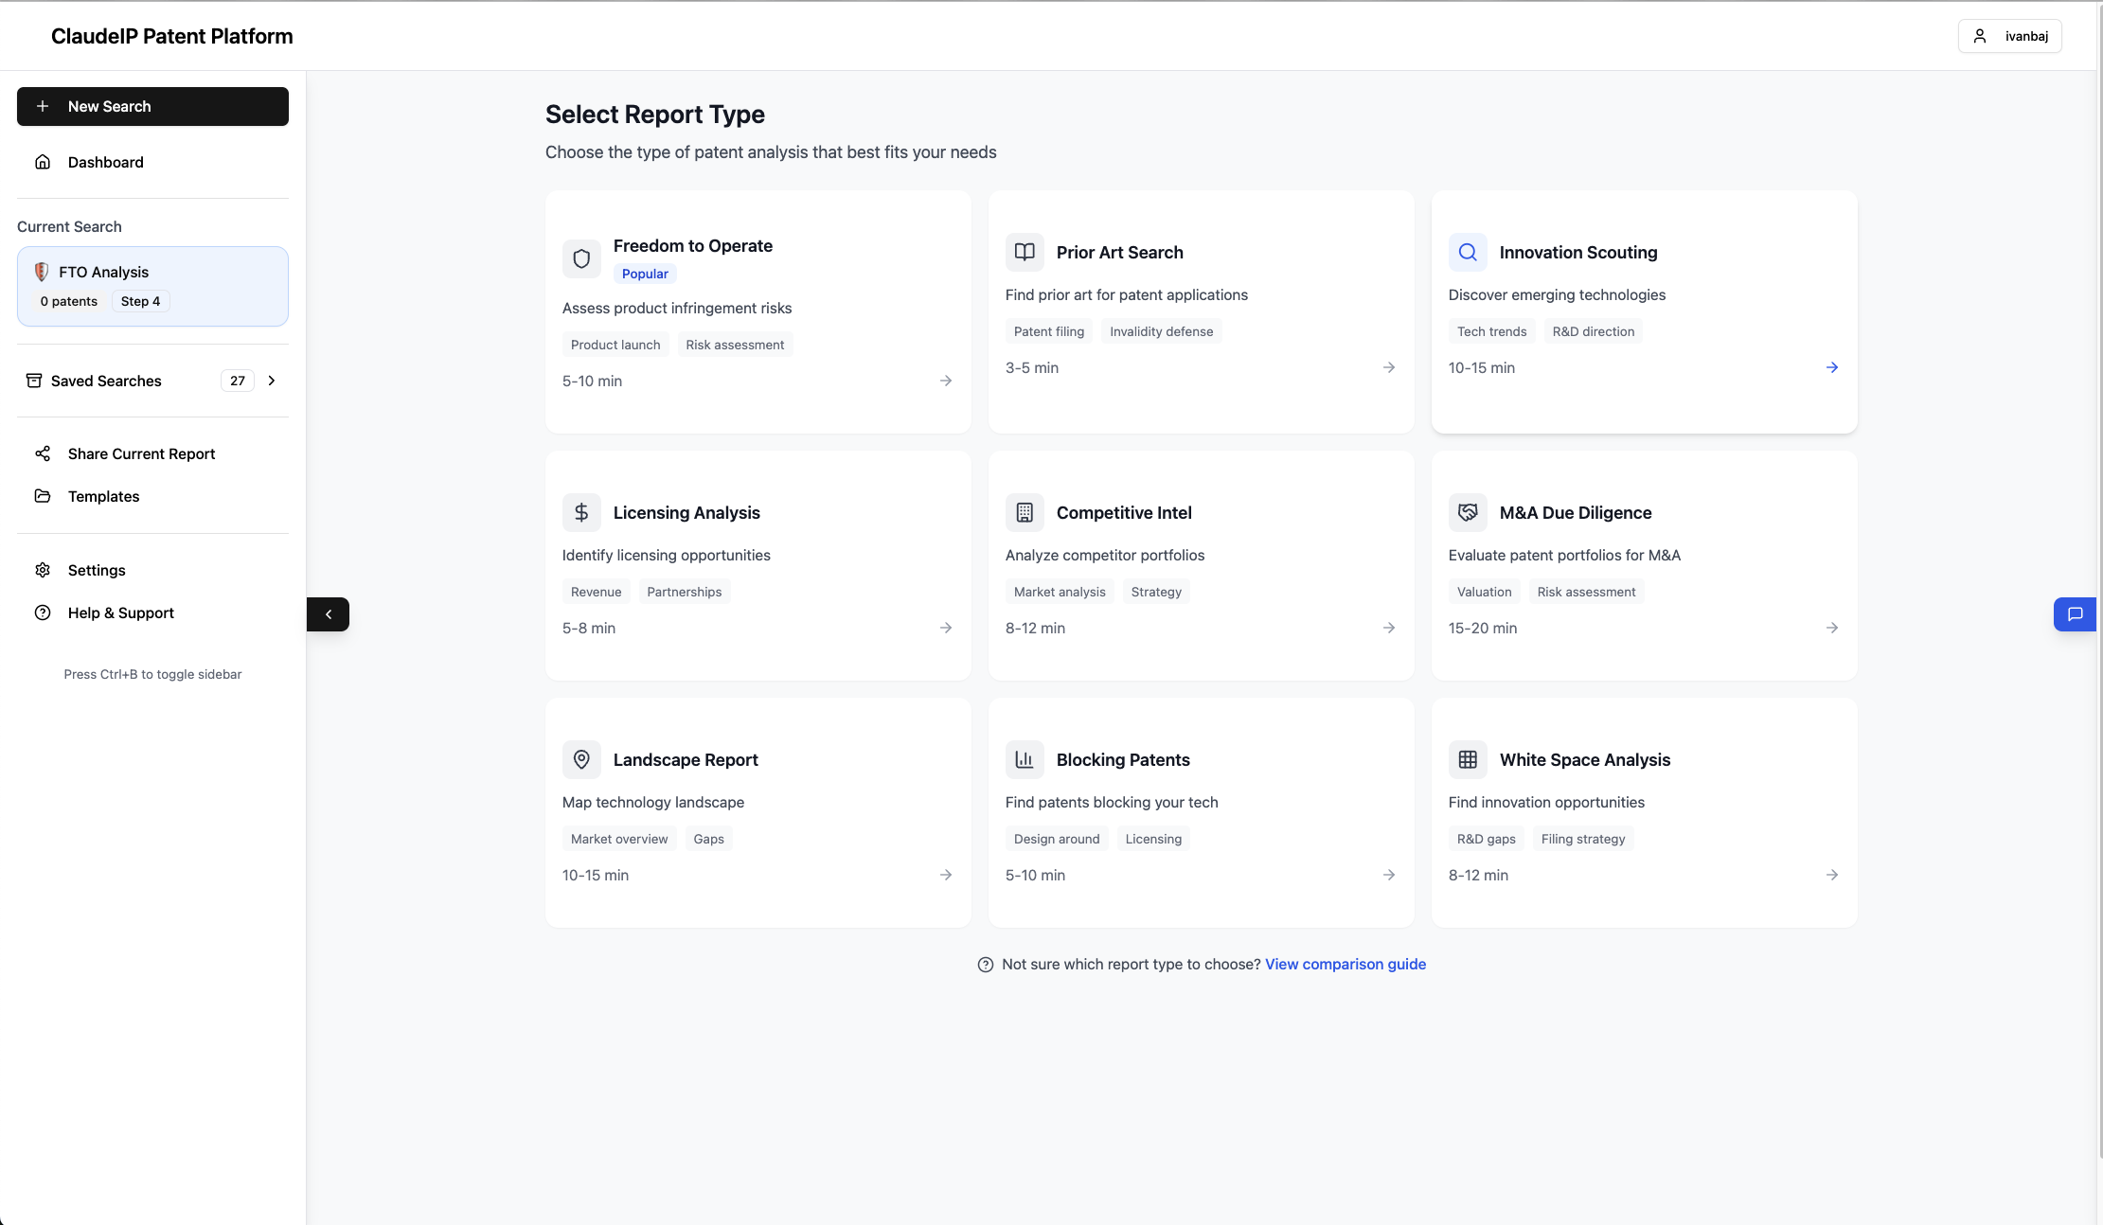
Task: Go to Dashboard in the sidebar
Action: pos(105,162)
